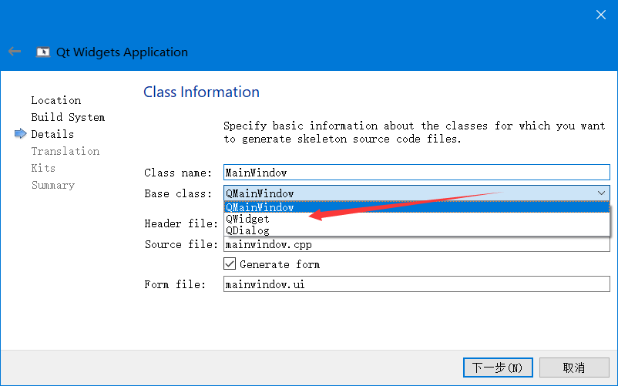Focus the Class name input field
The height and width of the screenshot is (386, 618).
[x=417, y=173]
